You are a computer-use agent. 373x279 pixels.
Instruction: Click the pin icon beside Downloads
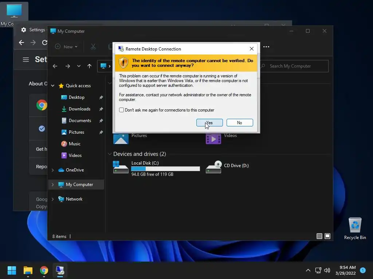(x=101, y=109)
